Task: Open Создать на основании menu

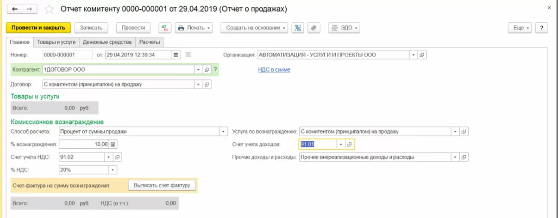Action: [254, 28]
